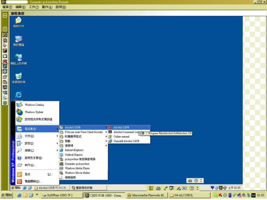
Task: Switch to 檔案傳送狀態 taskbar button
Action: click(x=88, y=188)
